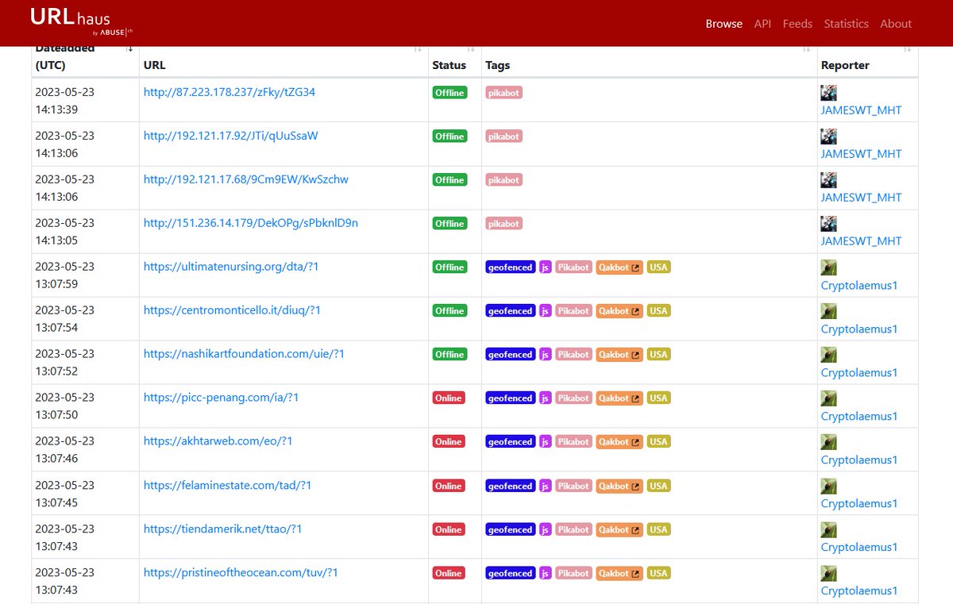Click USA tag on pristineoftheocean.com row
Screen dimensions: 953x604
click(659, 573)
